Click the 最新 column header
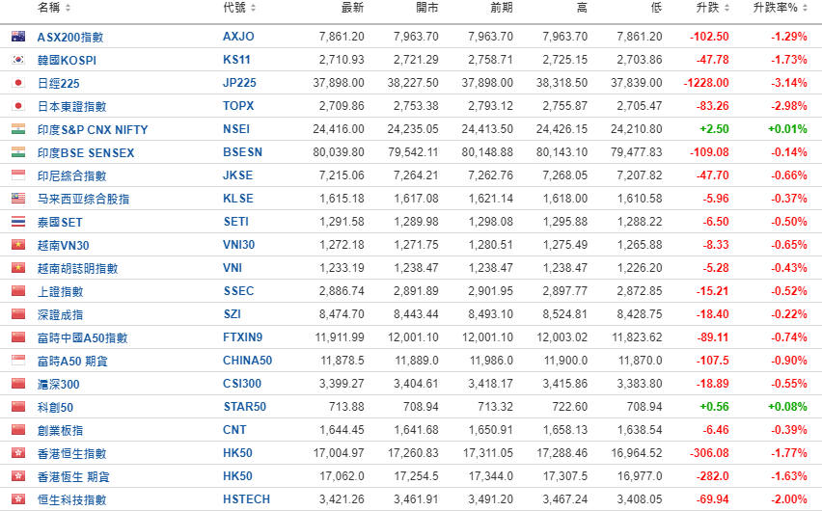Viewport: 822px width, 511px height. (352, 8)
